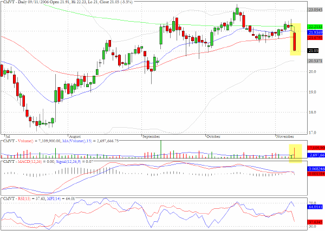Click the red 37.6345 RSI value label

[315, 222]
